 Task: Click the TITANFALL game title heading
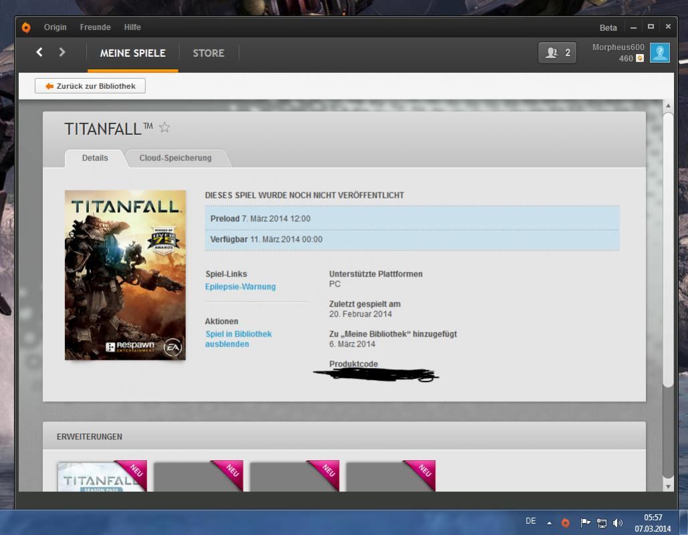click(x=108, y=129)
